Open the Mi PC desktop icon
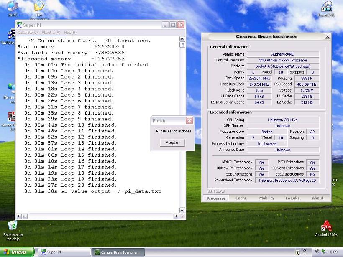The height and width of the screenshot is (257, 343). point(13,7)
